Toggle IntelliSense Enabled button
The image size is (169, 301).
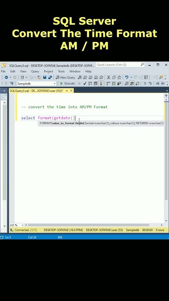(101, 83)
